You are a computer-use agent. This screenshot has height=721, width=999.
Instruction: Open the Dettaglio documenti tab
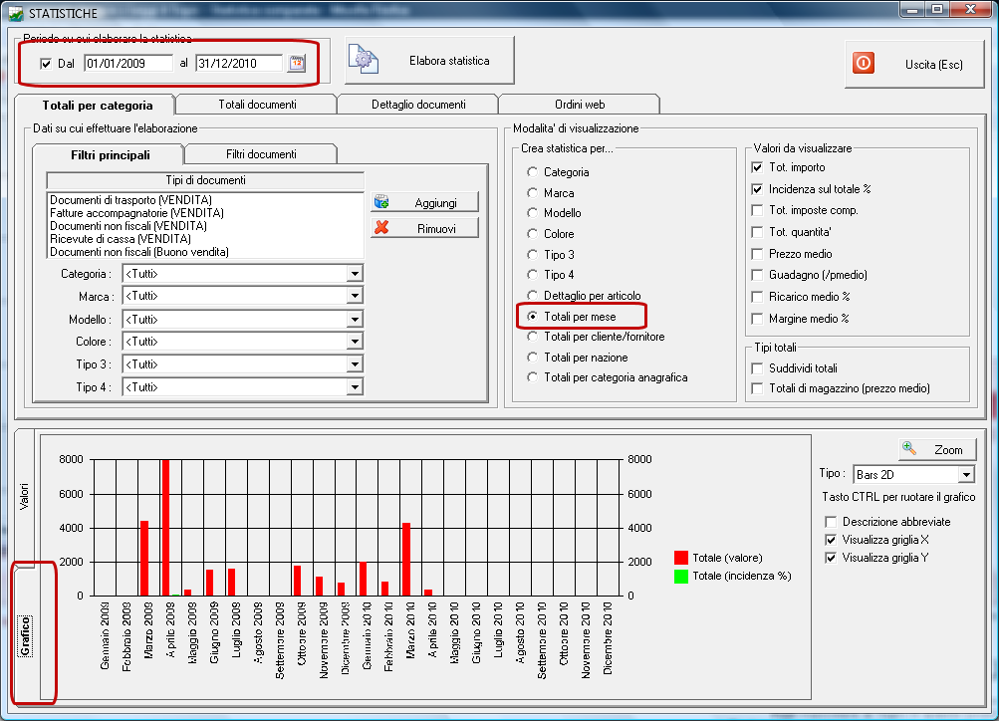point(418,105)
